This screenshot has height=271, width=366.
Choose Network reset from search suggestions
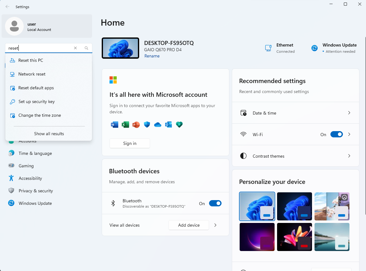(32, 74)
